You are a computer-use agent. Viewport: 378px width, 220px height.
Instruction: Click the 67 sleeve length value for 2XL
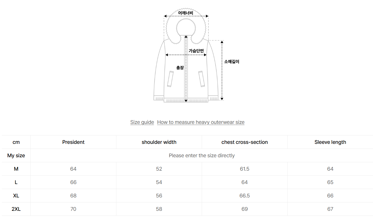pos(330,209)
